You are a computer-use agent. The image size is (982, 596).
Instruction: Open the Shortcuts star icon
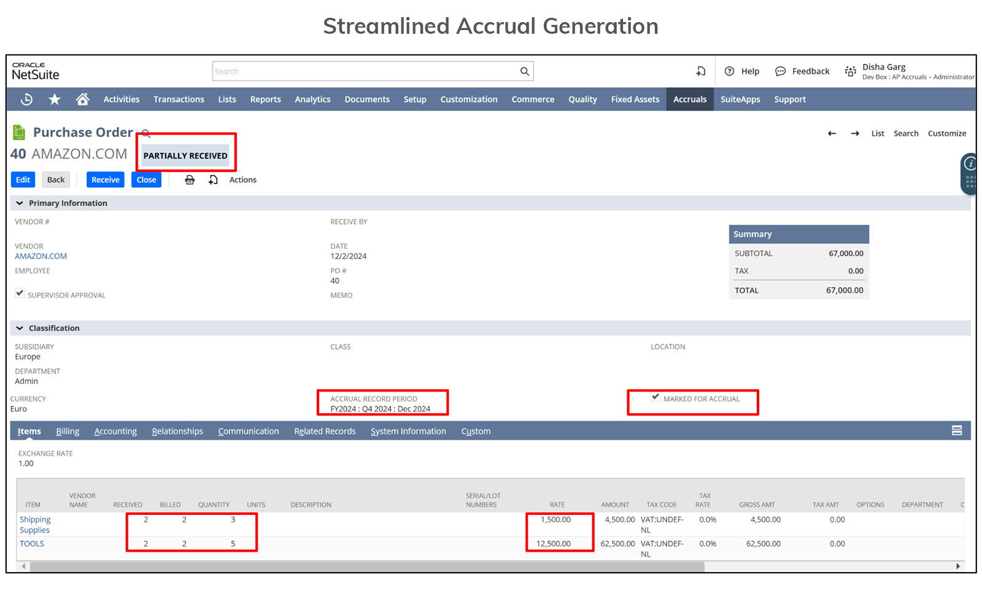tap(55, 99)
